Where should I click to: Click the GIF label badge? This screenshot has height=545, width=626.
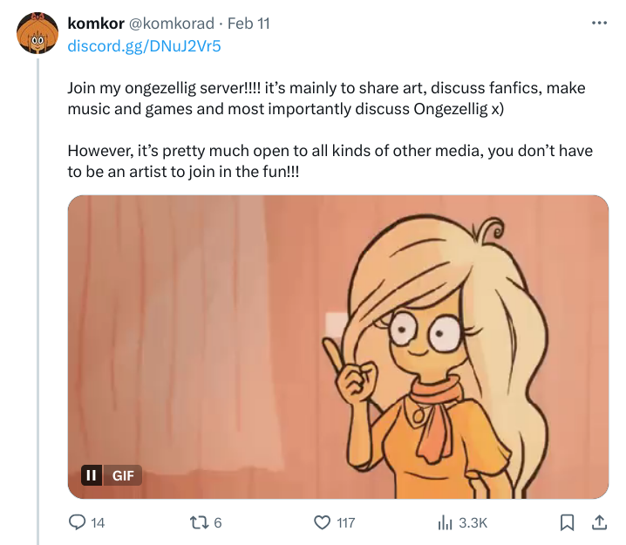pyautogui.click(x=121, y=475)
